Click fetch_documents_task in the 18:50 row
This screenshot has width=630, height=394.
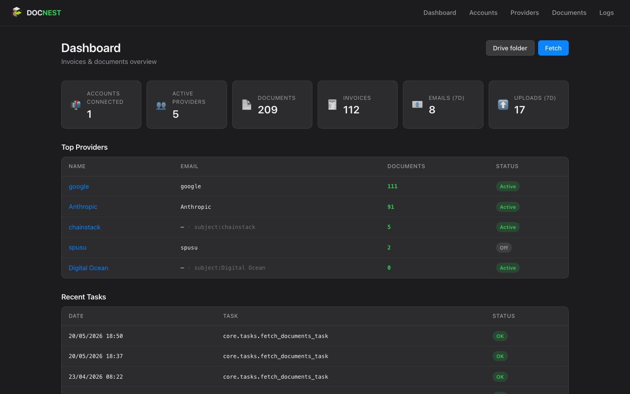[x=276, y=336]
